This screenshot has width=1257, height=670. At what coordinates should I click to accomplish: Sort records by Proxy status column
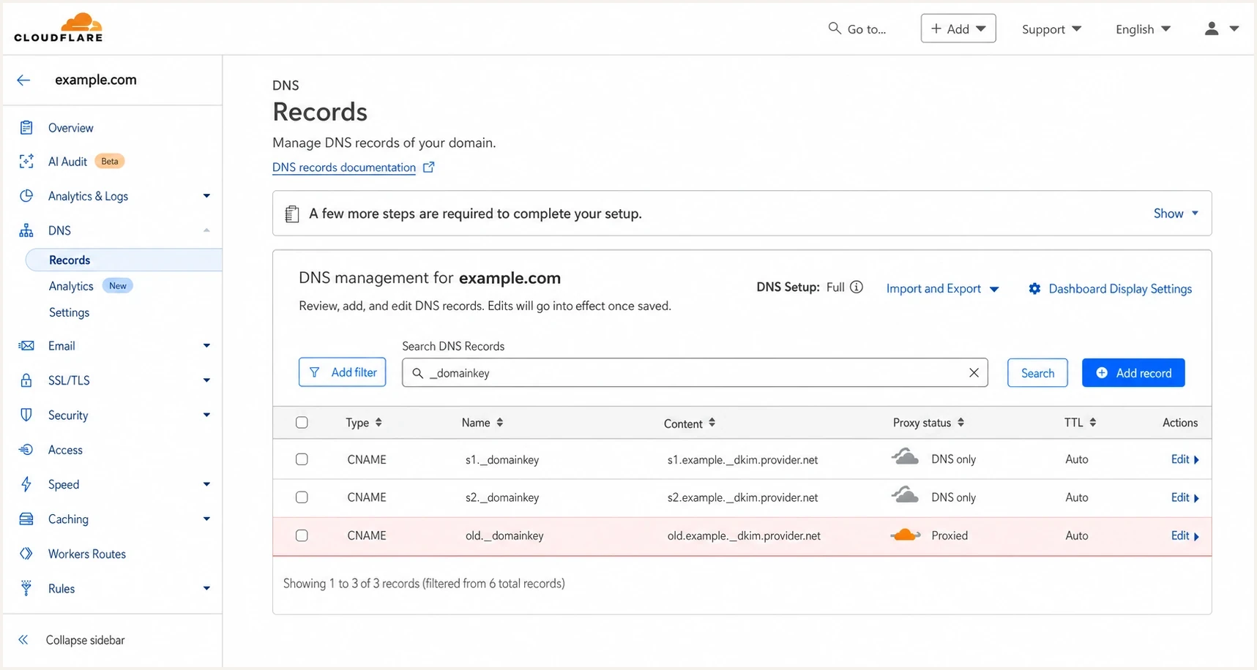pyautogui.click(x=928, y=423)
